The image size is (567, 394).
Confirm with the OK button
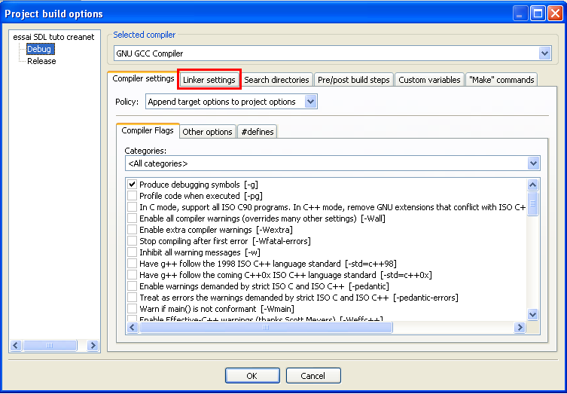coord(252,376)
